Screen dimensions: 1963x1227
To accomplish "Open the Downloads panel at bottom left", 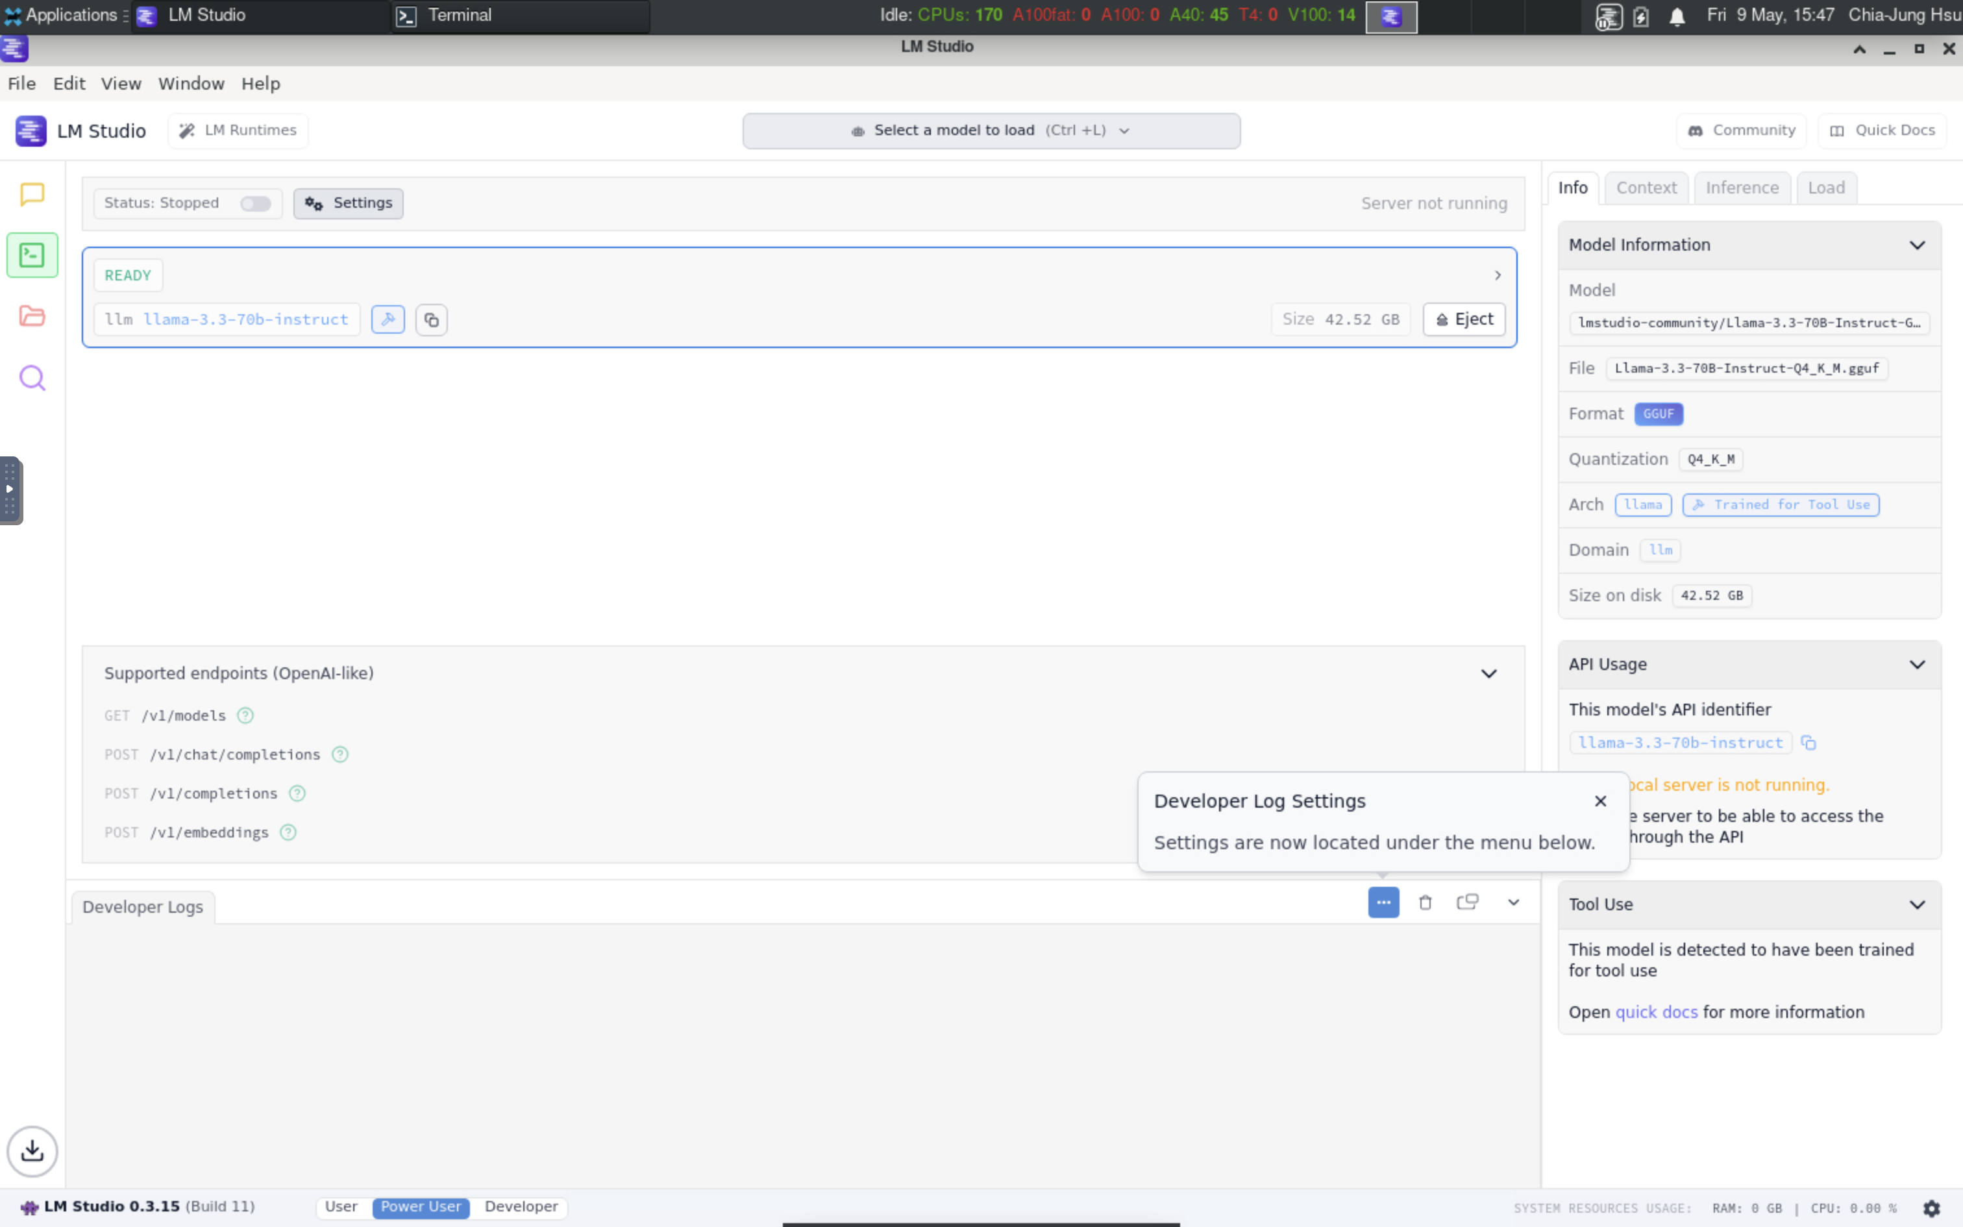I will tap(32, 1150).
